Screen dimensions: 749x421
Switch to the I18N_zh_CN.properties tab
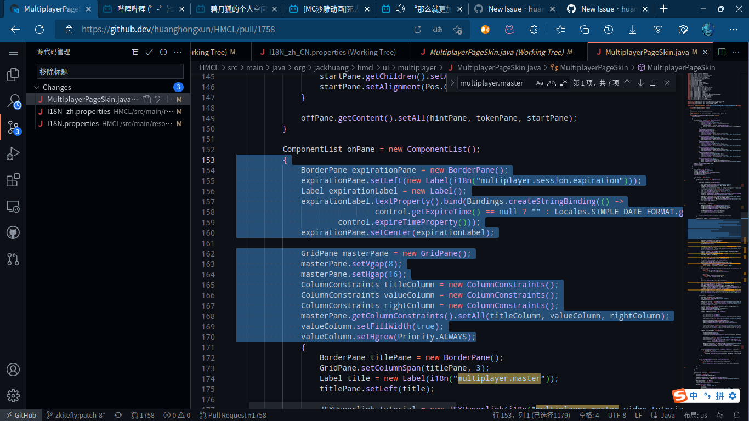329,52
